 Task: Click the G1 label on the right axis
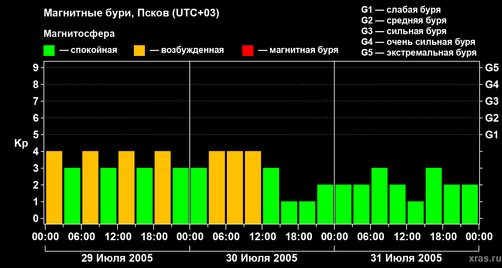(x=492, y=135)
